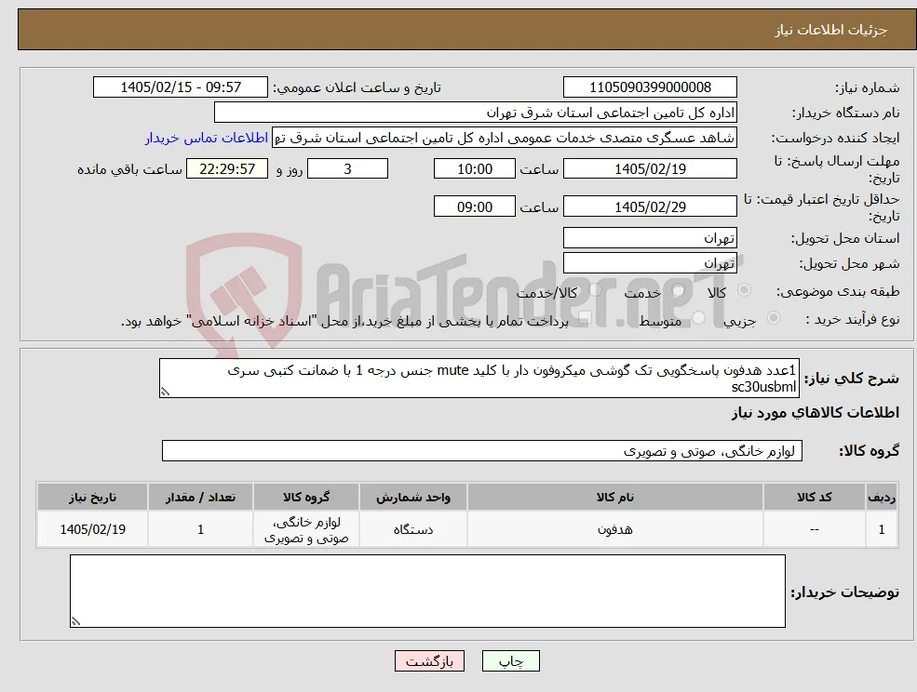Select the کالا radio button
This screenshot has width=917, height=692.
point(745,290)
